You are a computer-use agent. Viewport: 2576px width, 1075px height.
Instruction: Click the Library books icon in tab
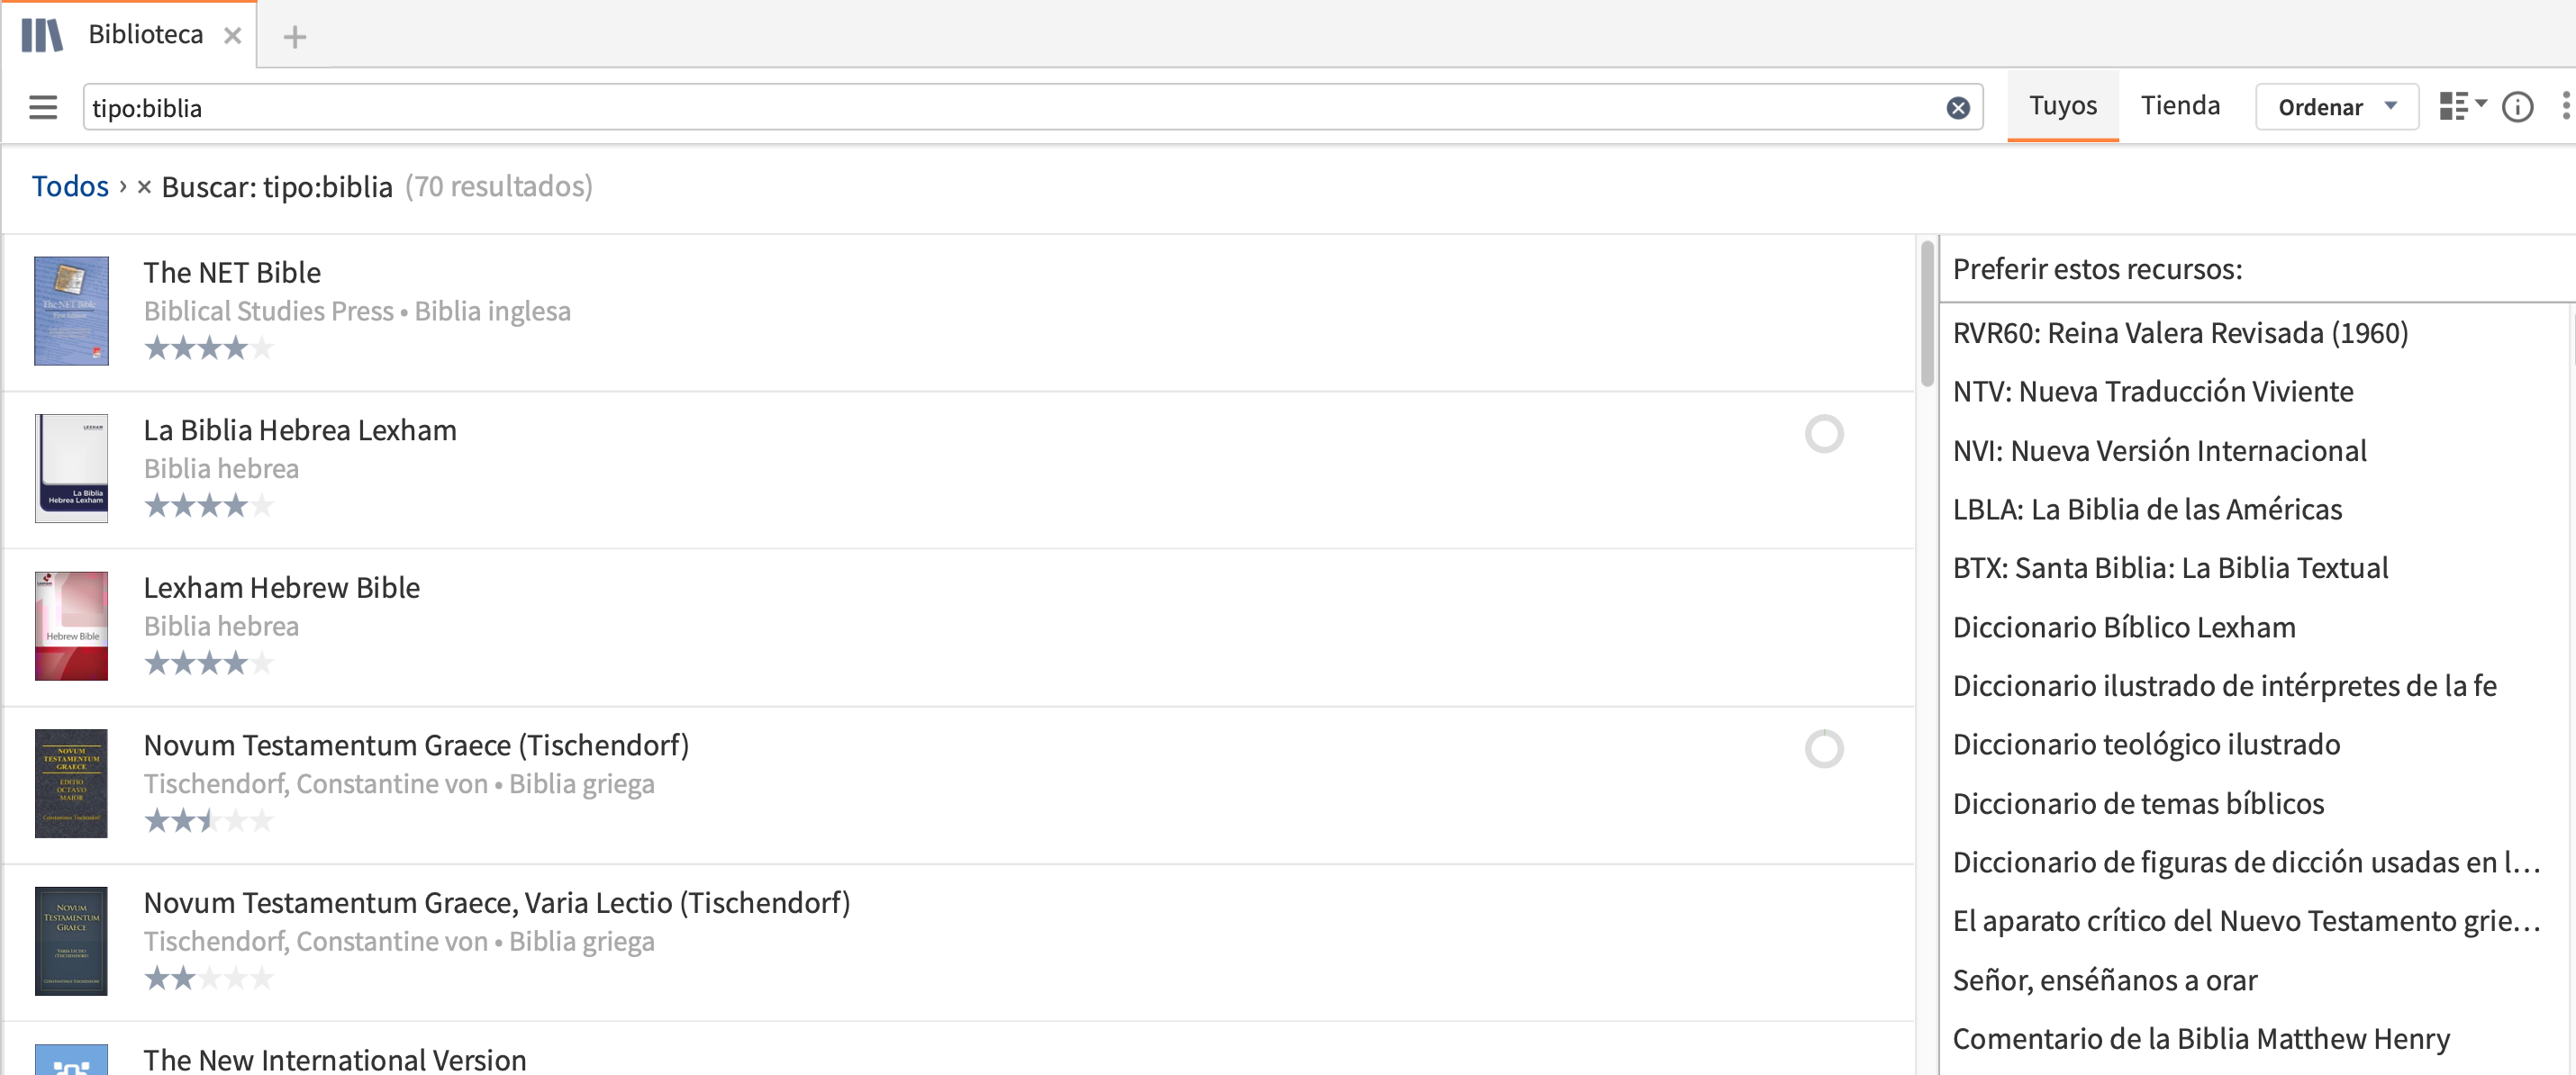42,35
